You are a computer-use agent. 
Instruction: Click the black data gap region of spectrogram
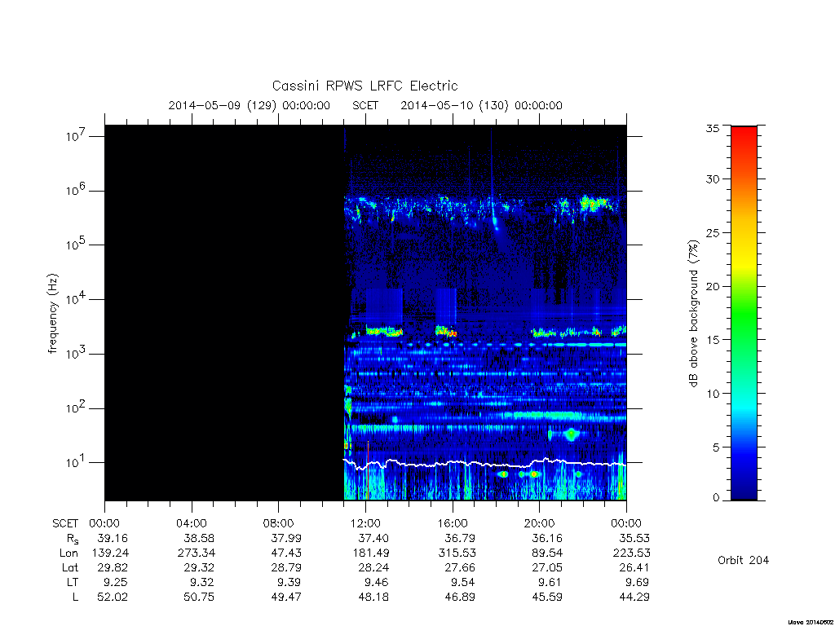pos(223,313)
